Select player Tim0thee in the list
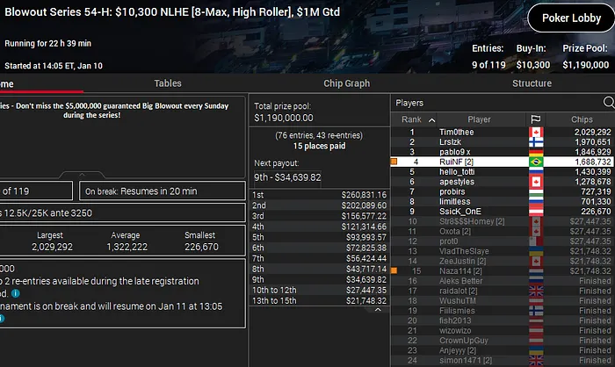 coord(456,133)
